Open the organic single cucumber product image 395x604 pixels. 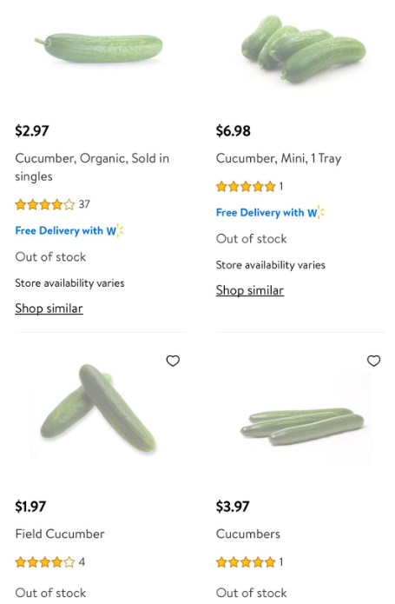tap(99, 48)
